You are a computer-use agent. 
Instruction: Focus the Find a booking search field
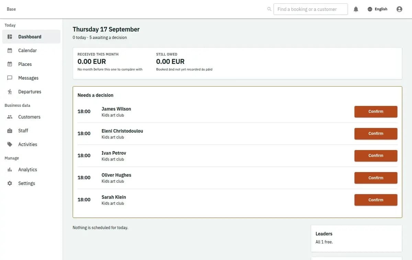(310, 9)
